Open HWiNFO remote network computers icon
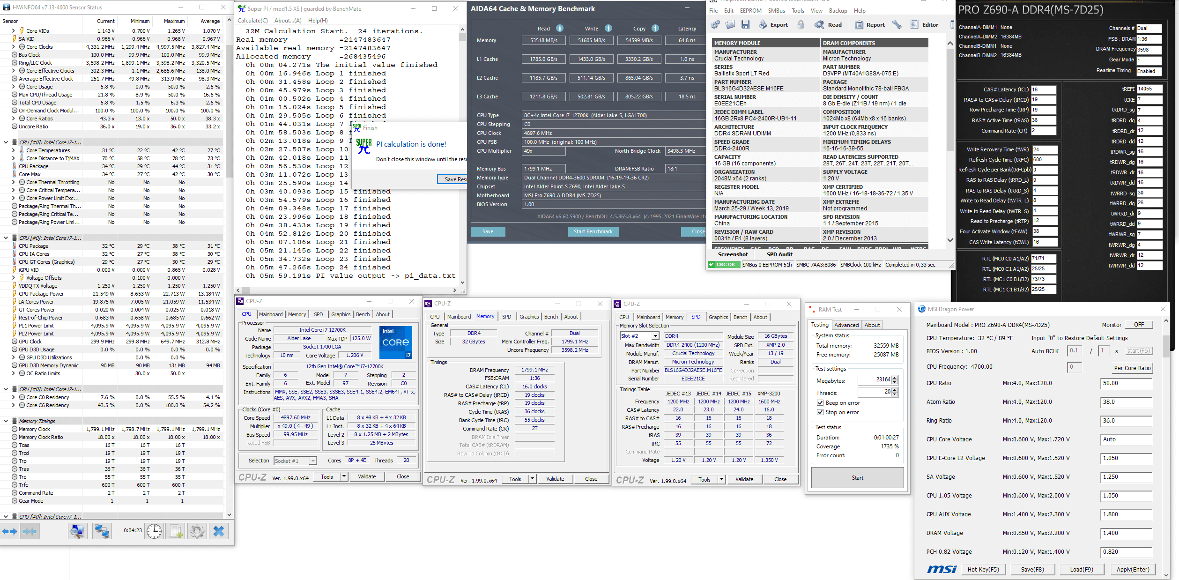The width and height of the screenshot is (1179, 580). pos(102,531)
